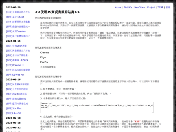The height and width of the screenshot is (132, 176).
Task: Open the sidebar article mentioning Cheat
Action: coord(15,17)
